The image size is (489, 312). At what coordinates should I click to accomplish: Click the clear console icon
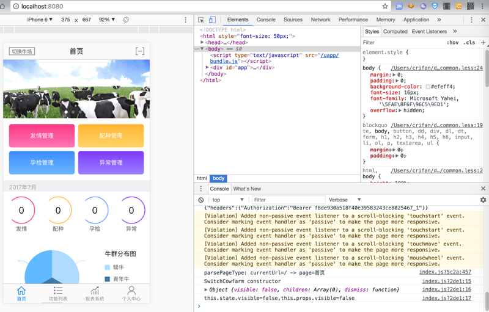pyautogui.click(x=201, y=200)
